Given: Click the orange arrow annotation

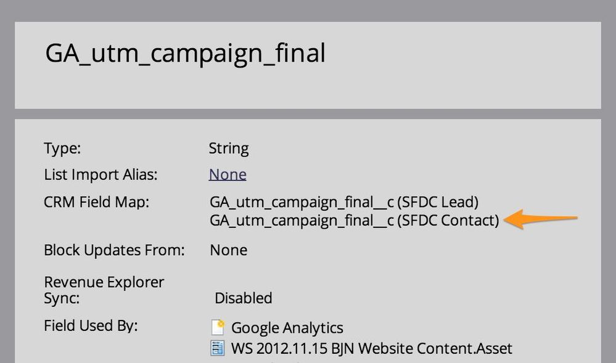Looking at the screenshot, I should coord(541,219).
